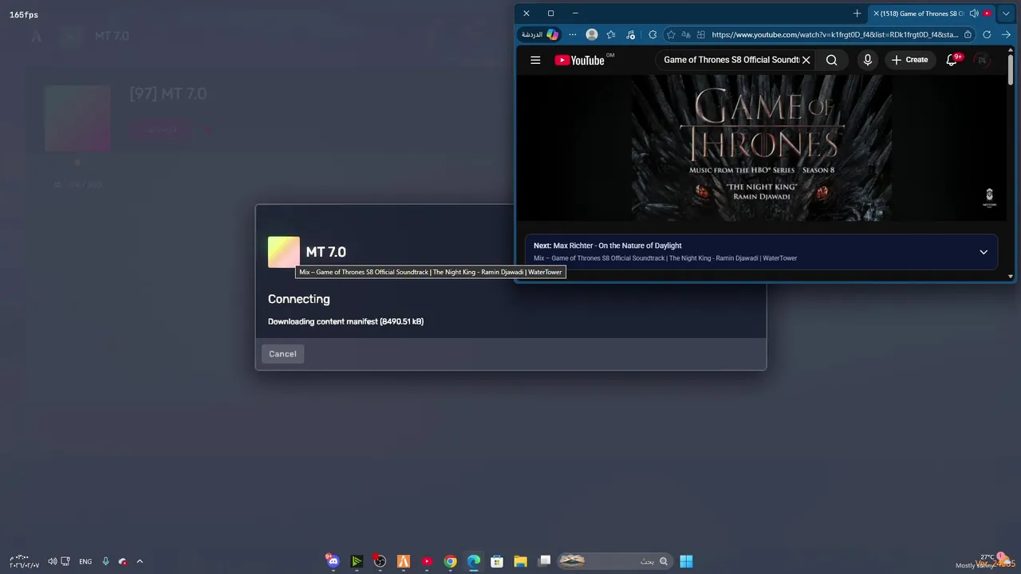Open the green arrow app on taskbar
The width and height of the screenshot is (1021, 574).
click(x=357, y=561)
